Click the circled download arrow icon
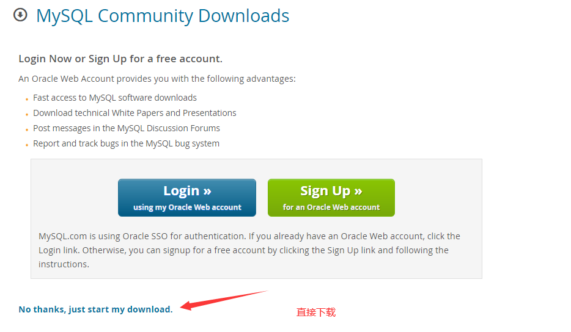Viewport: 571px width, 332px height. (20, 15)
